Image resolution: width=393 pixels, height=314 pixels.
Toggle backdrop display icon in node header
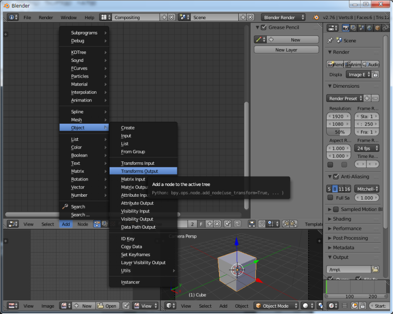252,224
